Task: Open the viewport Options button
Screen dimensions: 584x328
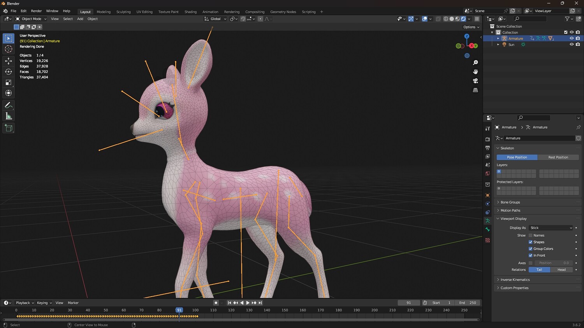Action: tap(471, 27)
